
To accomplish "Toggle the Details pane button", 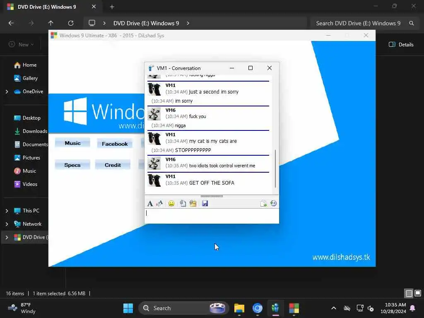I will tap(401, 44).
